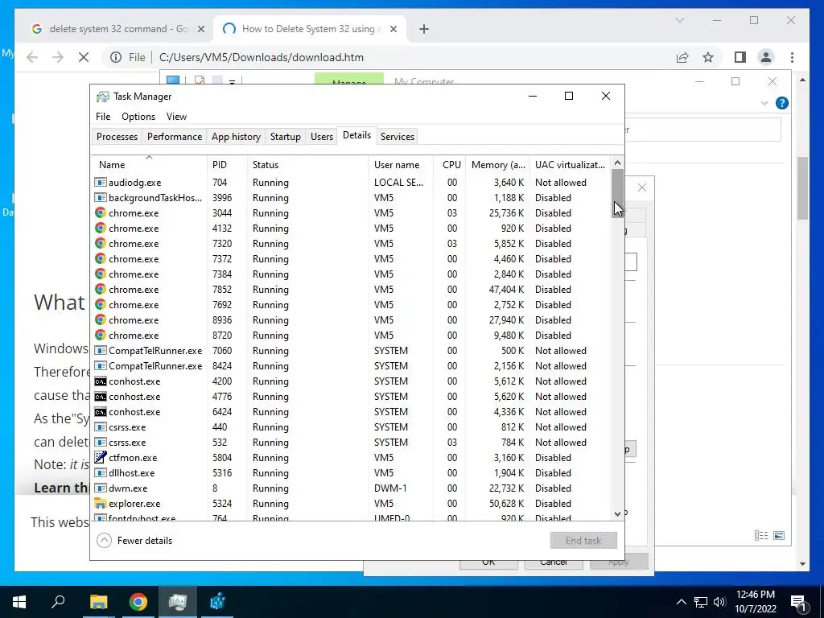Click the 50,628 K memory value

point(506,503)
